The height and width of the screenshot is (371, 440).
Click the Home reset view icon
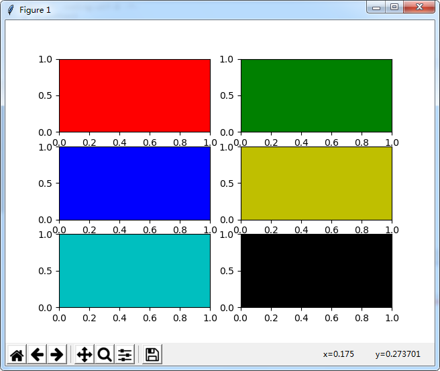(17, 355)
